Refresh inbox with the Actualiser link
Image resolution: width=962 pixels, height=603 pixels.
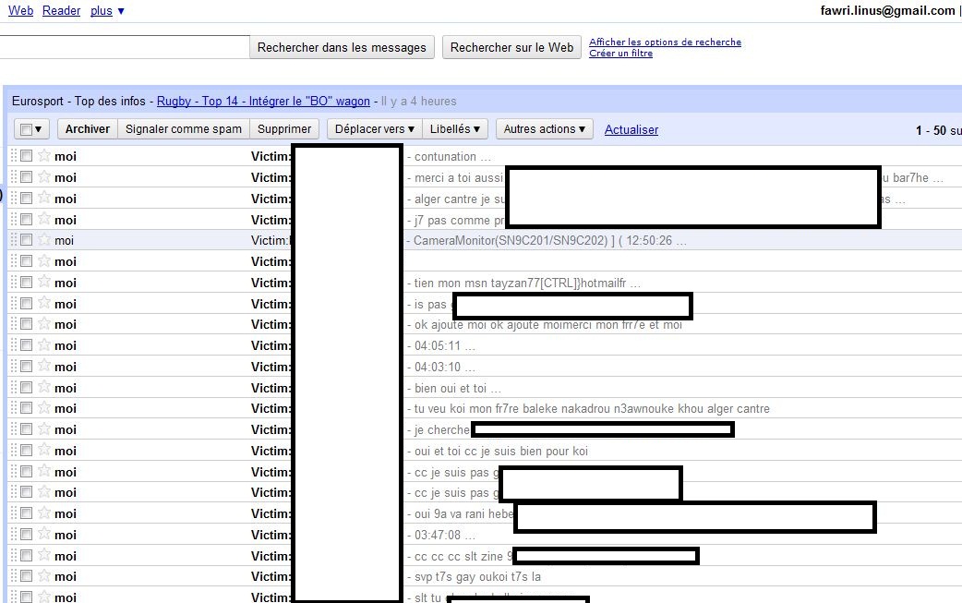(631, 130)
